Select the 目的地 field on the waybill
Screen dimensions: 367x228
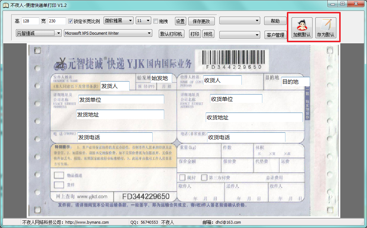296,82
